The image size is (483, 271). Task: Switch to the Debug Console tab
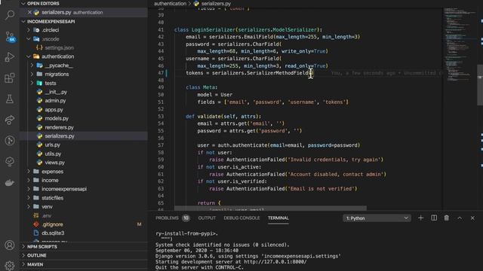[x=241, y=218]
